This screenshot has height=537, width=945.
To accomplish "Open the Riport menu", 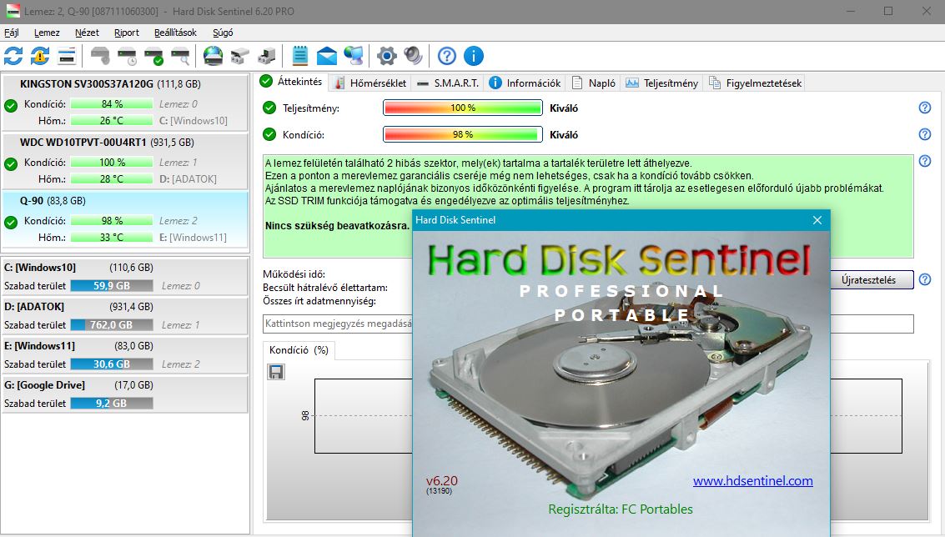I will 127,33.
